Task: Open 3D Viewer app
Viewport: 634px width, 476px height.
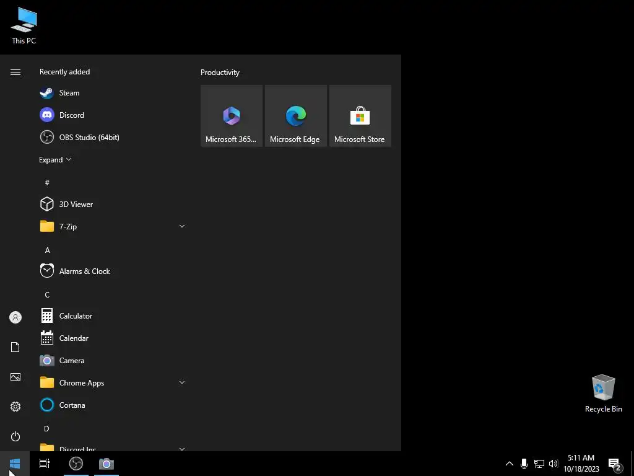Action: 112,205
